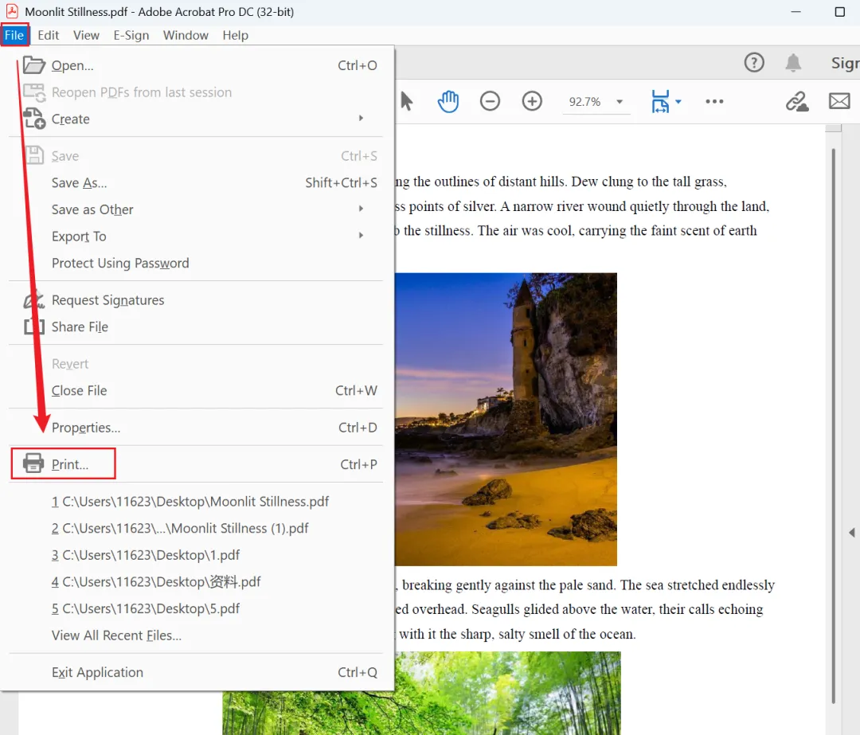Screen dimensions: 860x735
Task: Select the Hand pan tool
Action: [x=448, y=101]
